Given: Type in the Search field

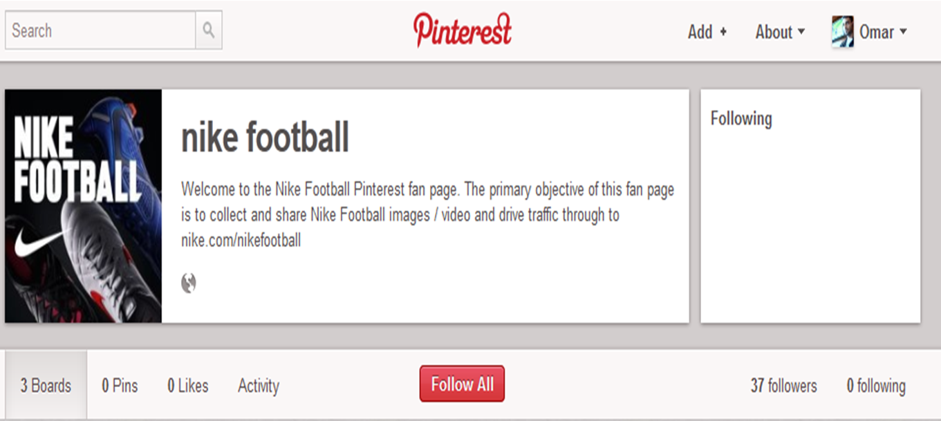Looking at the screenshot, I should 100,30.
